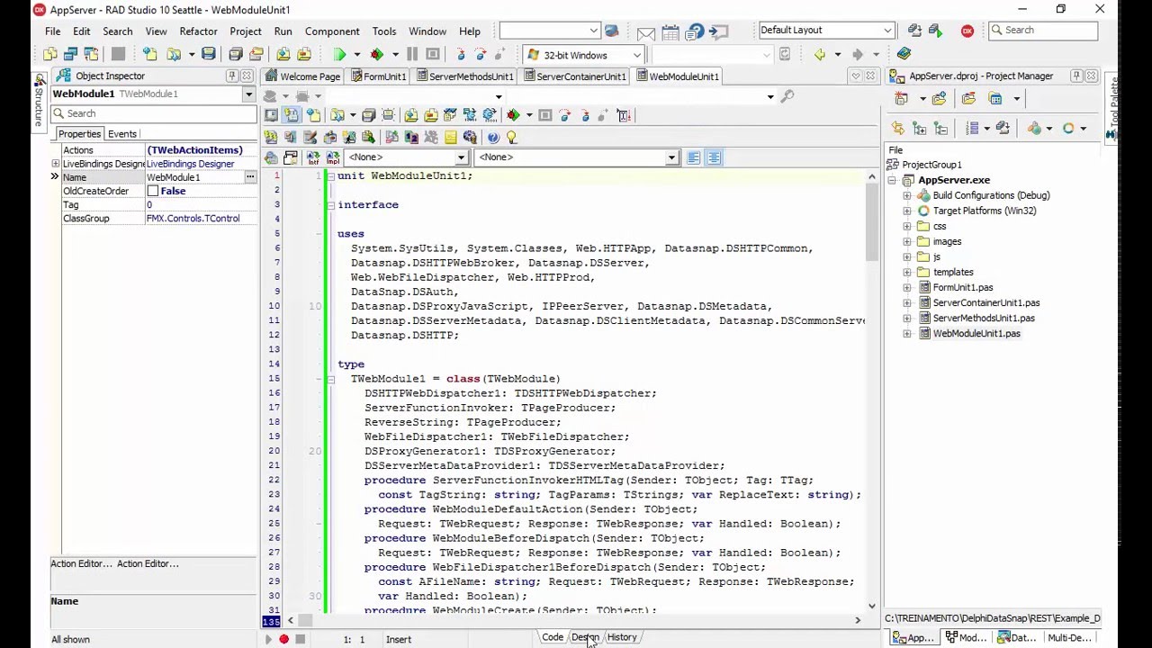This screenshot has width=1152, height=648.
Task: Click the code editor vertical scrollbar
Action: click(x=871, y=391)
